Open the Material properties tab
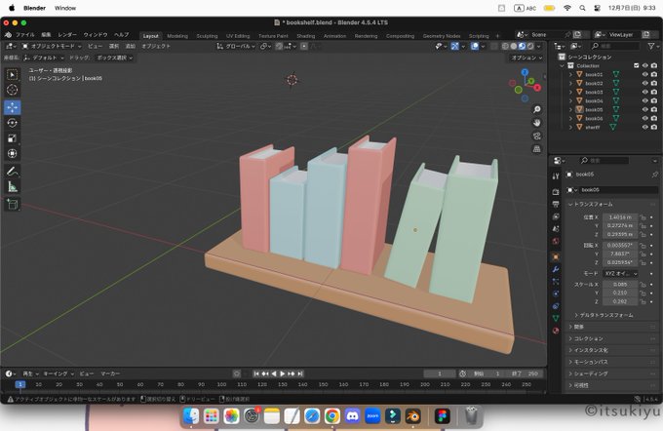 click(556, 331)
